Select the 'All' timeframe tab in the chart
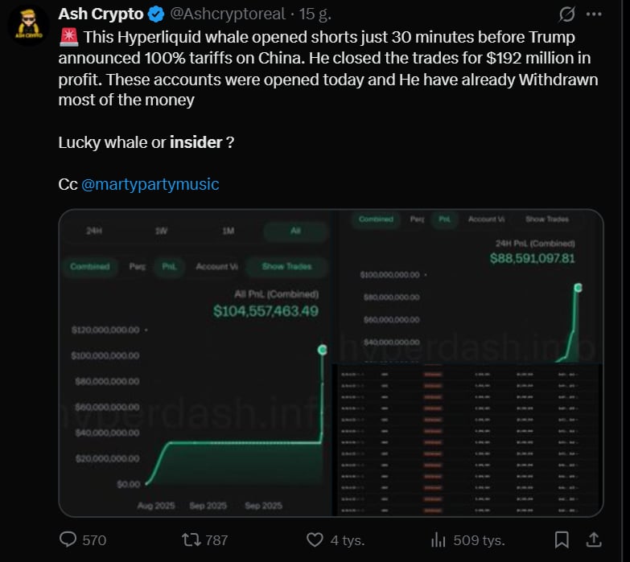The height and width of the screenshot is (562, 630). point(295,232)
